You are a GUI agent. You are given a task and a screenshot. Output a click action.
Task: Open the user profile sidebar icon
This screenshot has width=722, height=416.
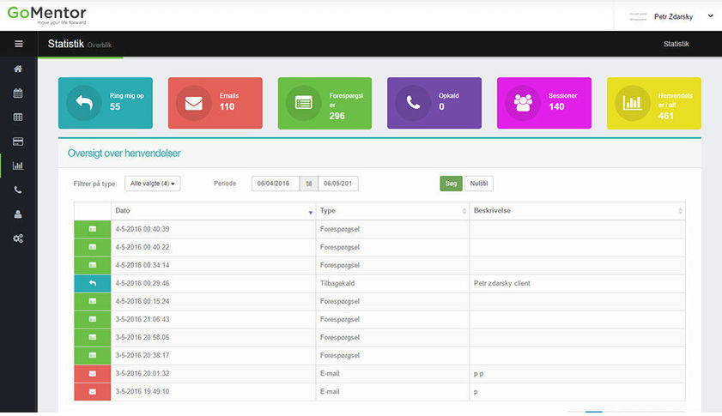pyautogui.click(x=18, y=214)
